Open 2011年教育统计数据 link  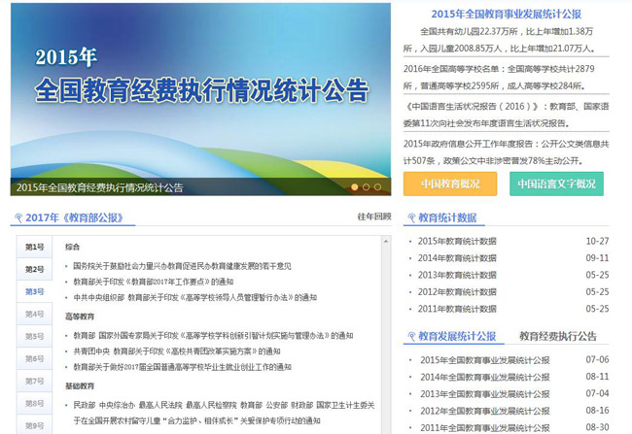click(x=457, y=309)
